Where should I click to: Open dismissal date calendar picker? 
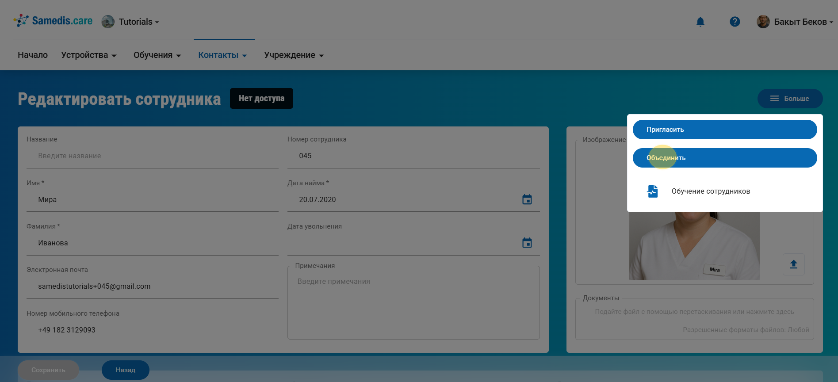527,243
